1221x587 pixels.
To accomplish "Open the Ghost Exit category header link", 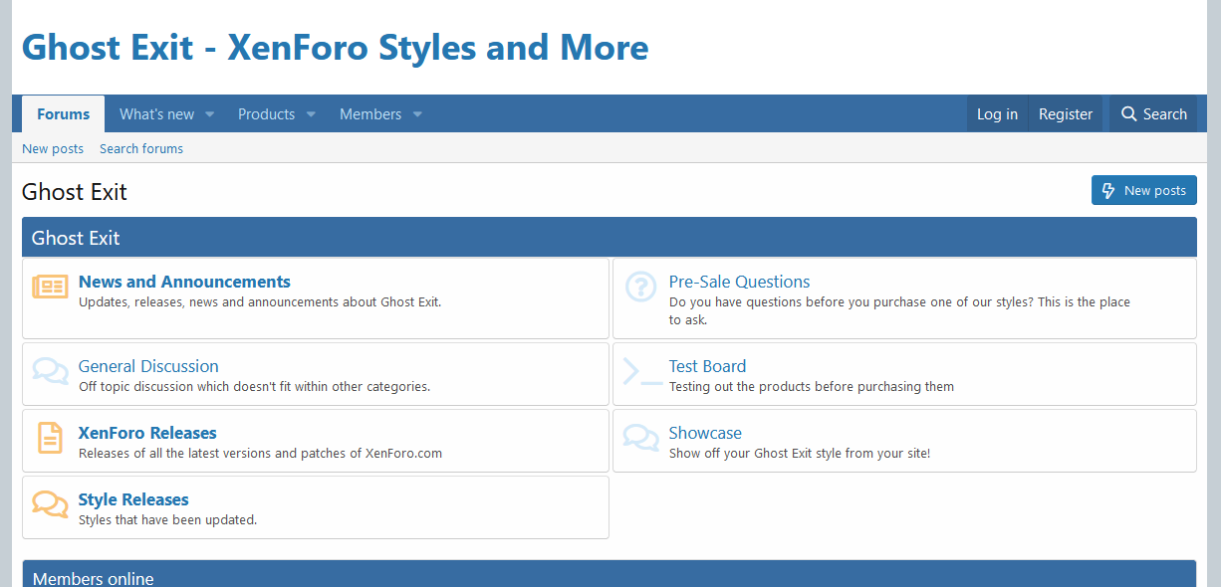I will point(76,238).
